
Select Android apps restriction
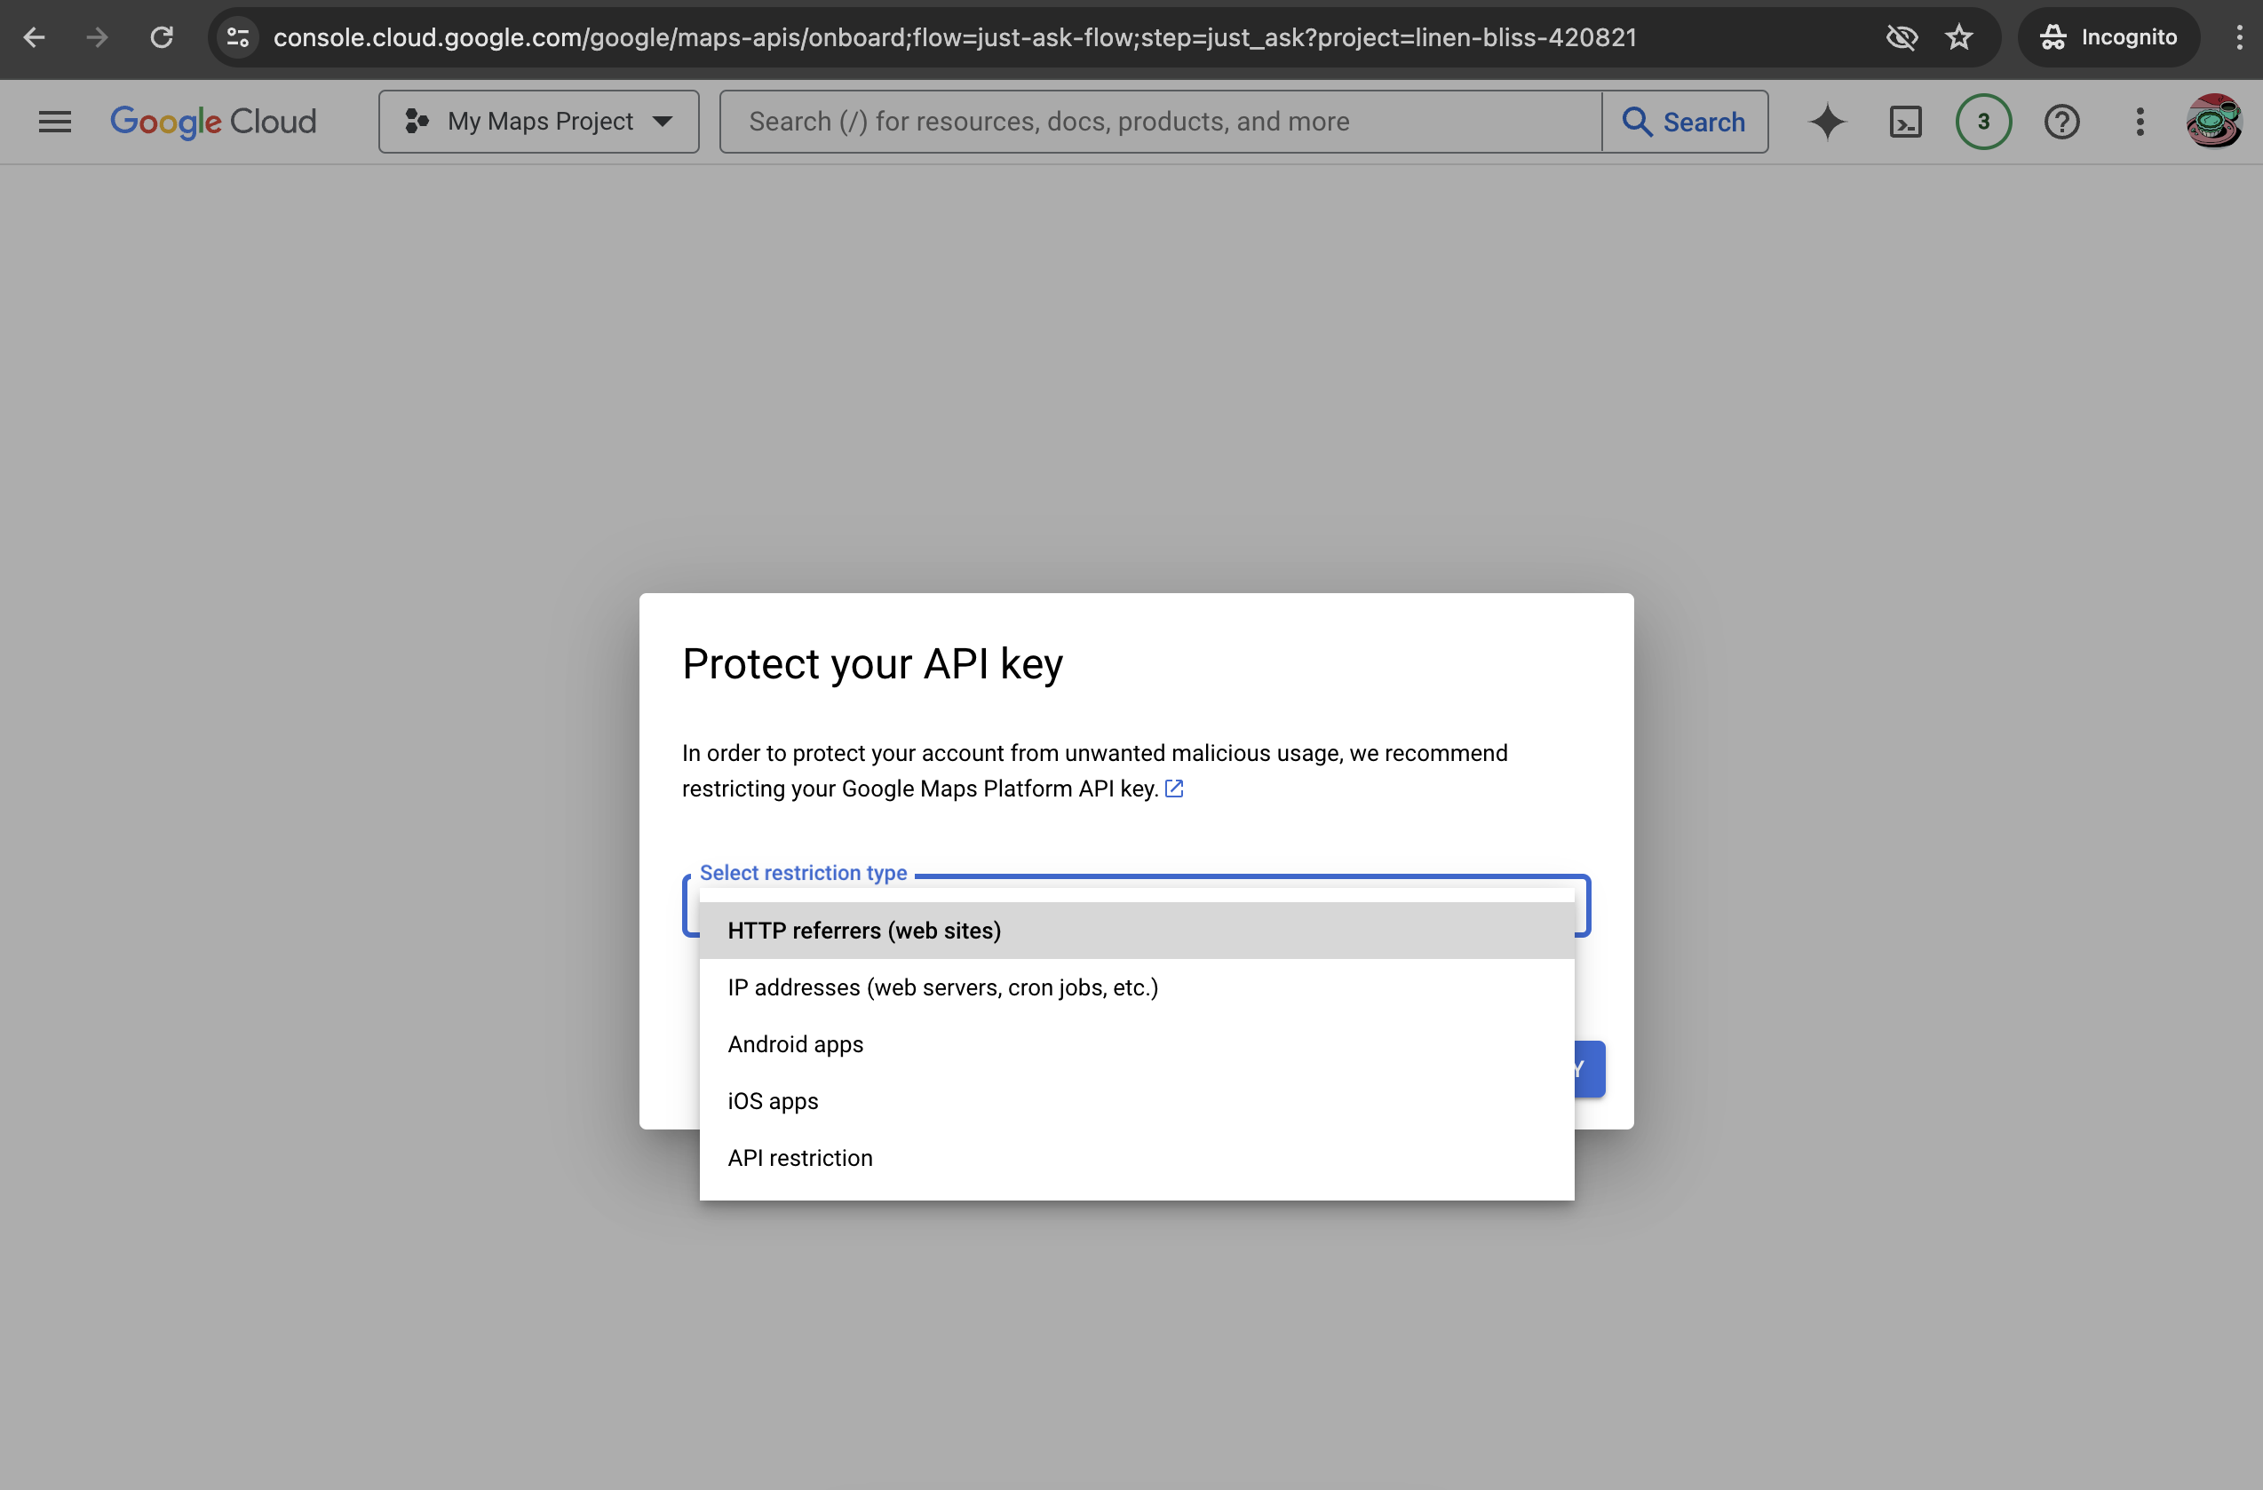[1136, 1044]
